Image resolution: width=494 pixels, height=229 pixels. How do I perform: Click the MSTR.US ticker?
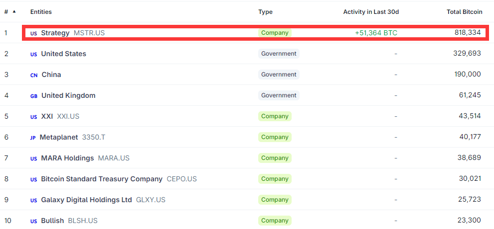[x=89, y=33]
